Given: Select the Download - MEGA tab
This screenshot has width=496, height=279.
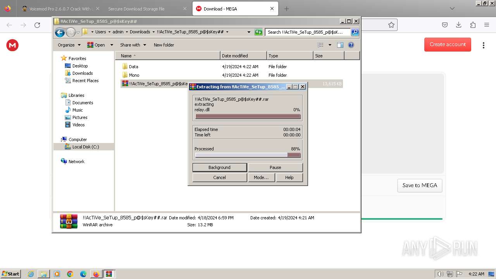Looking at the screenshot, I should (x=235, y=9).
